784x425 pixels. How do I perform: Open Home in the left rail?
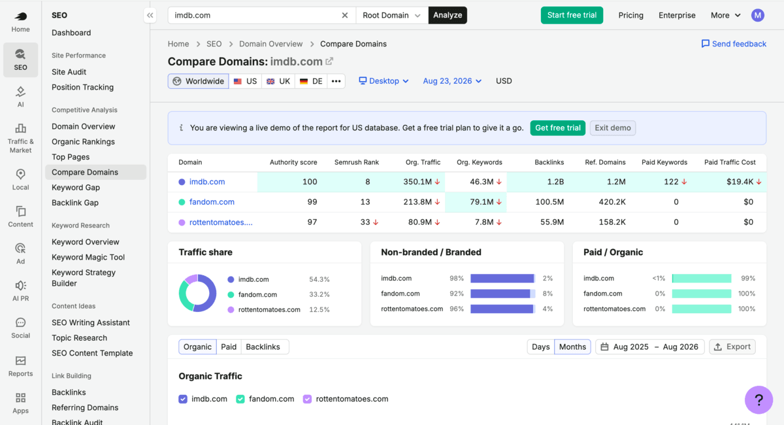[x=20, y=22]
